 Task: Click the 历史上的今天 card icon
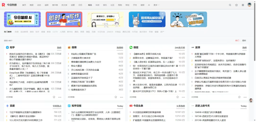point(193,106)
